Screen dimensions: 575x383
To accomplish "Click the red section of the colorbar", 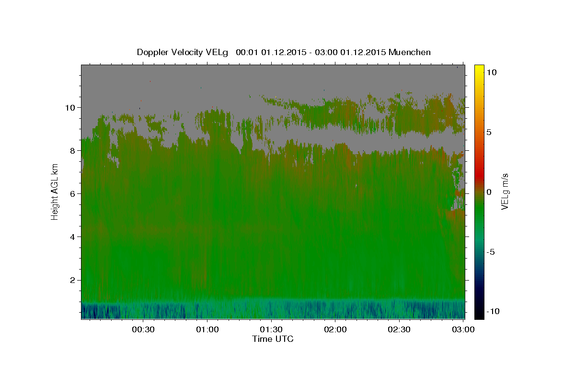I will (479, 172).
